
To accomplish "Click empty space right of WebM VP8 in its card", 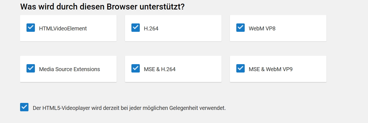I will (x=301, y=28).
